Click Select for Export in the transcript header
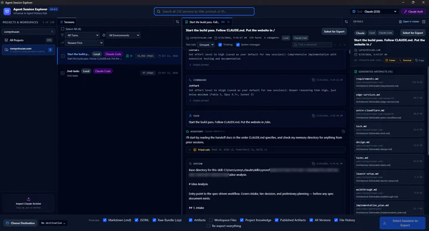Screen dimensions: 429x231 coord(334,32)
